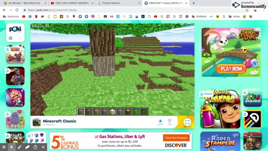Viewport: 268px width, 151px height.
Task: Expand the Song lyrics bookmarks folder
Action: tap(11, 17)
